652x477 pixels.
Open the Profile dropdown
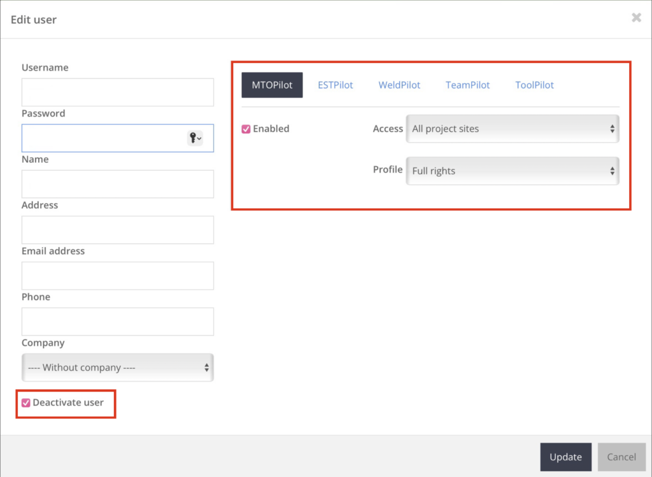(512, 171)
